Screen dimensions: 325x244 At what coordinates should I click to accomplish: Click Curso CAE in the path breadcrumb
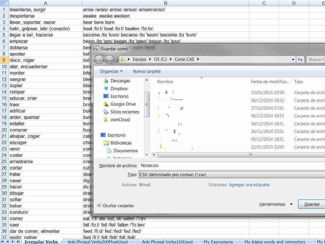[184, 59]
